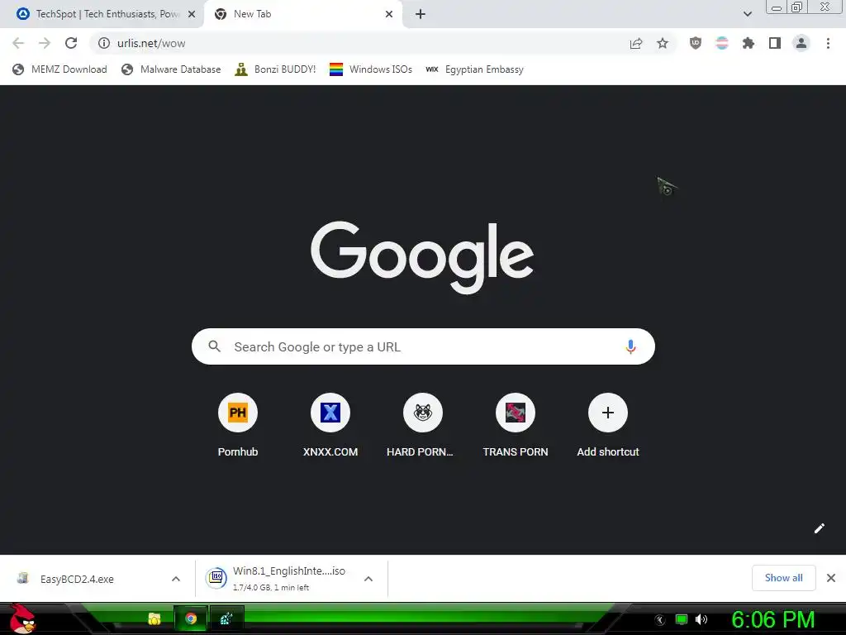Open Chrome's three-dot menu
The image size is (846, 635).
(x=828, y=43)
